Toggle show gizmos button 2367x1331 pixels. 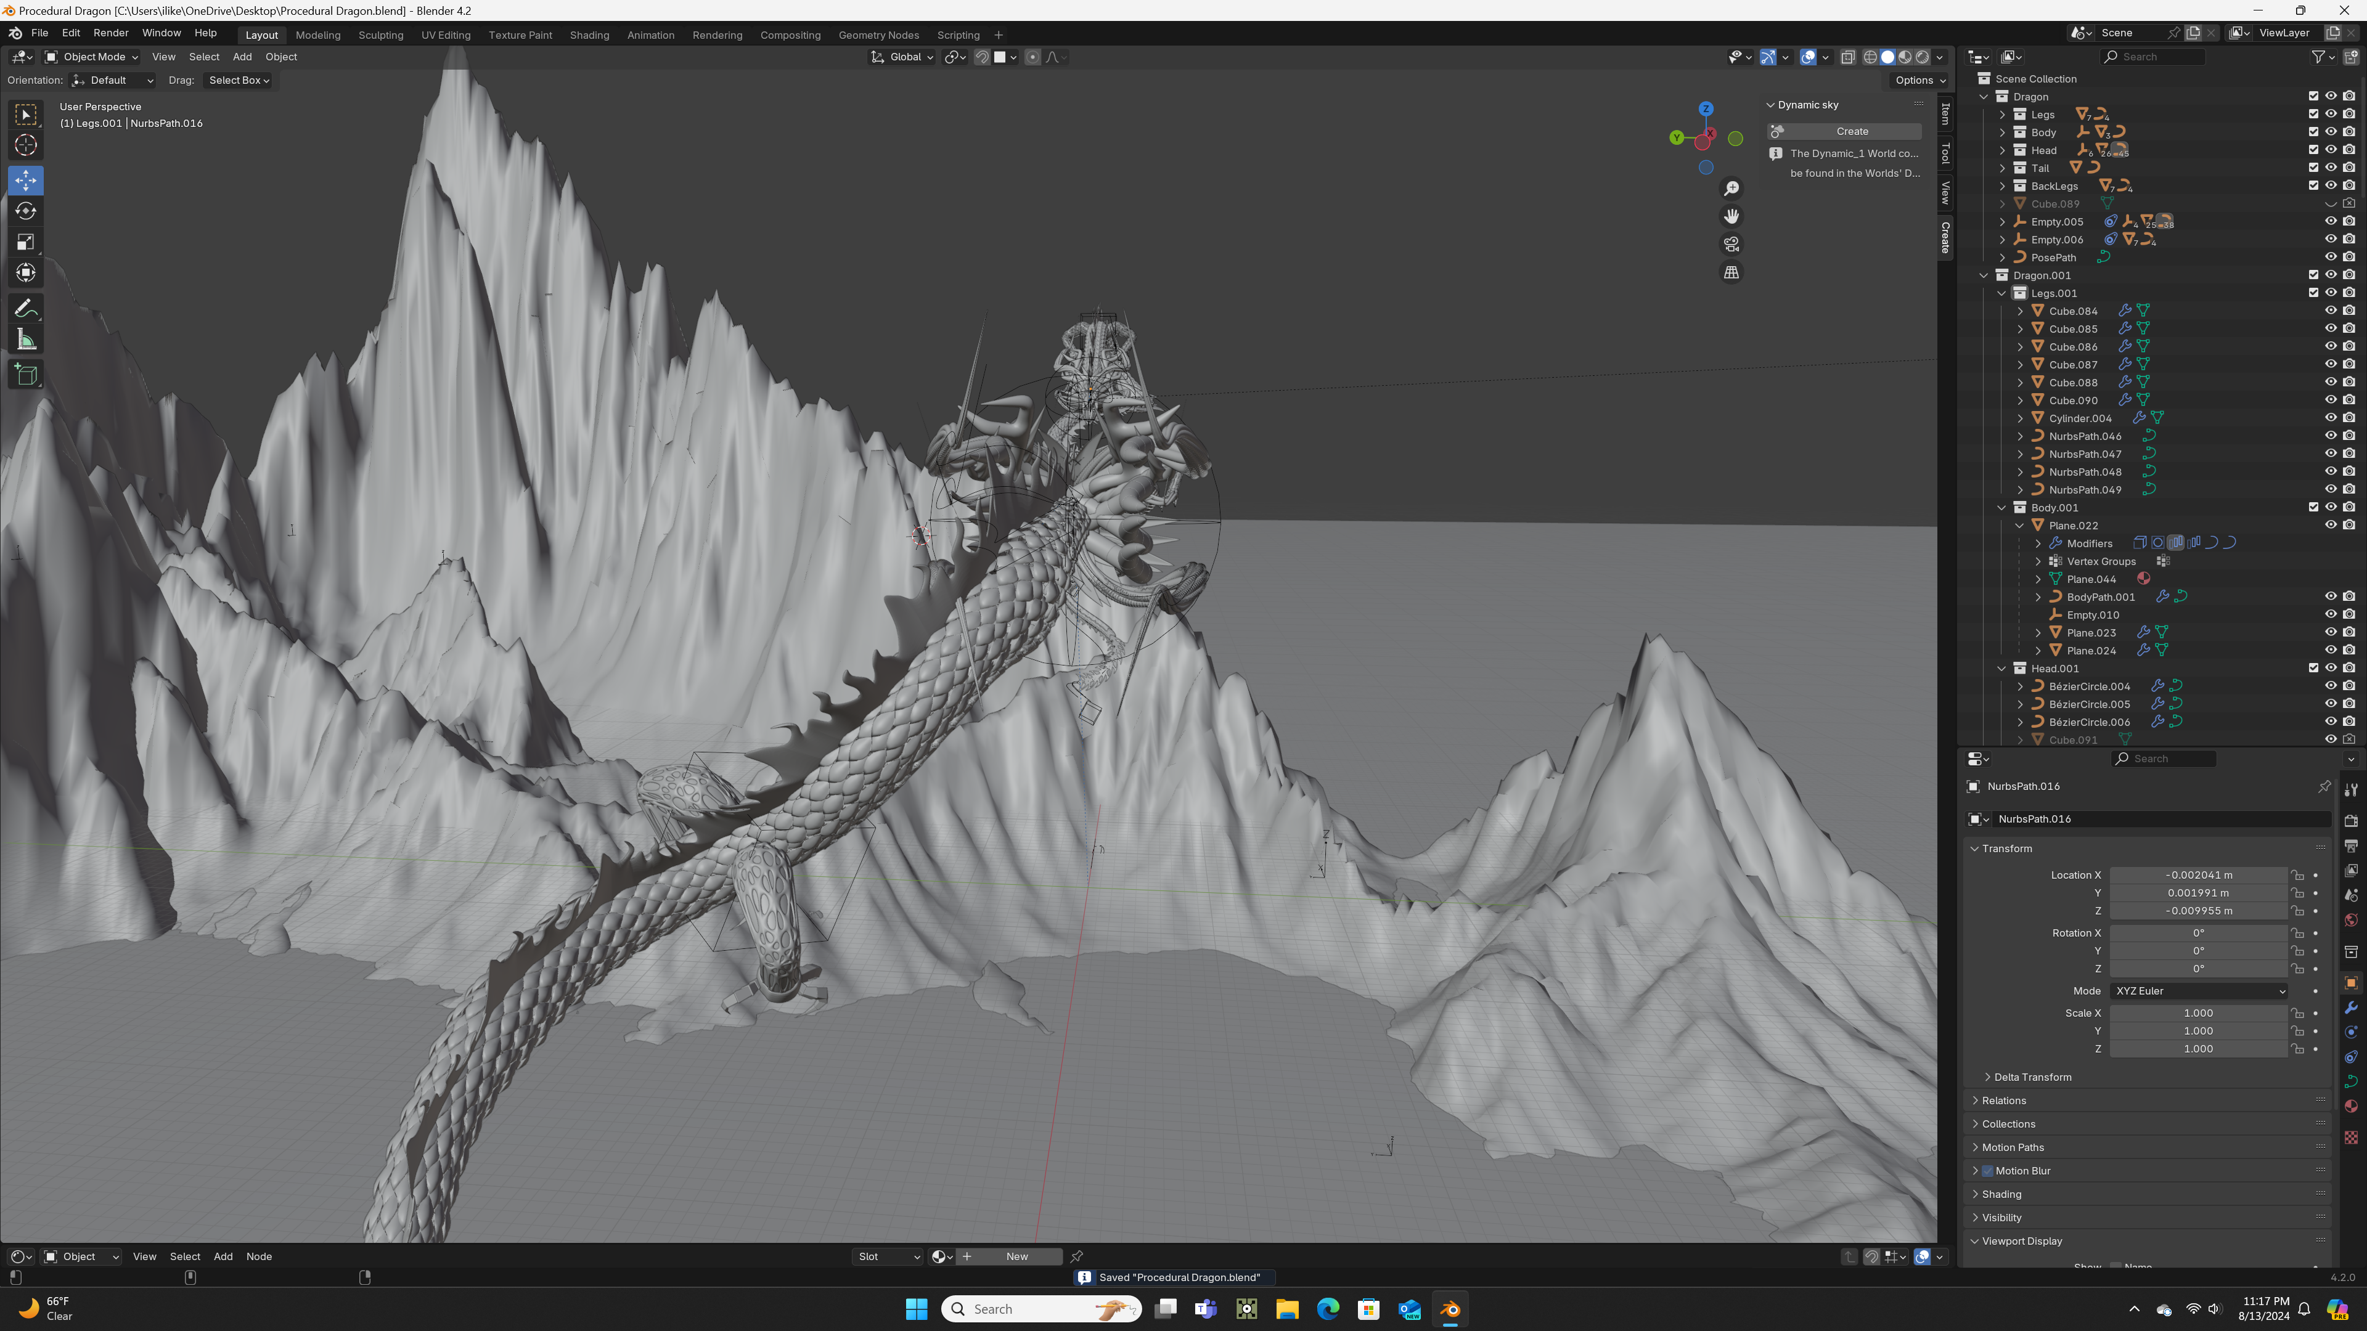[1768, 57]
